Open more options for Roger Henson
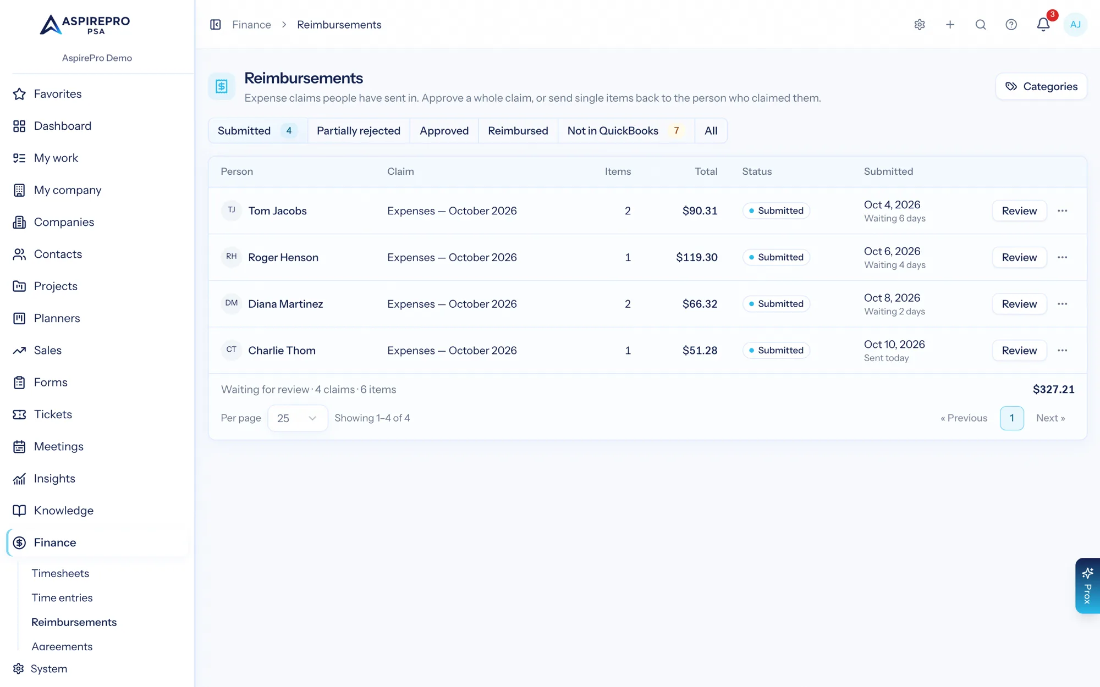This screenshot has width=1100, height=687. click(1062, 257)
